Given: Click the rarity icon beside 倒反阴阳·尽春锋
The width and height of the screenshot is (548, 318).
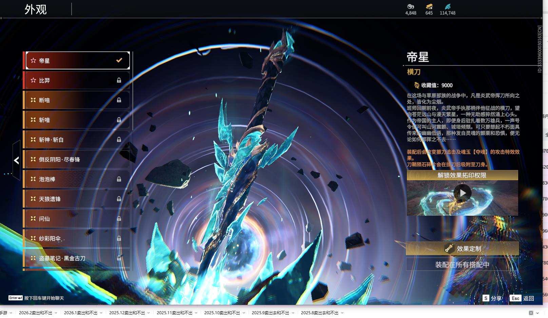Looking at the screenshot, I should [33, 159].
